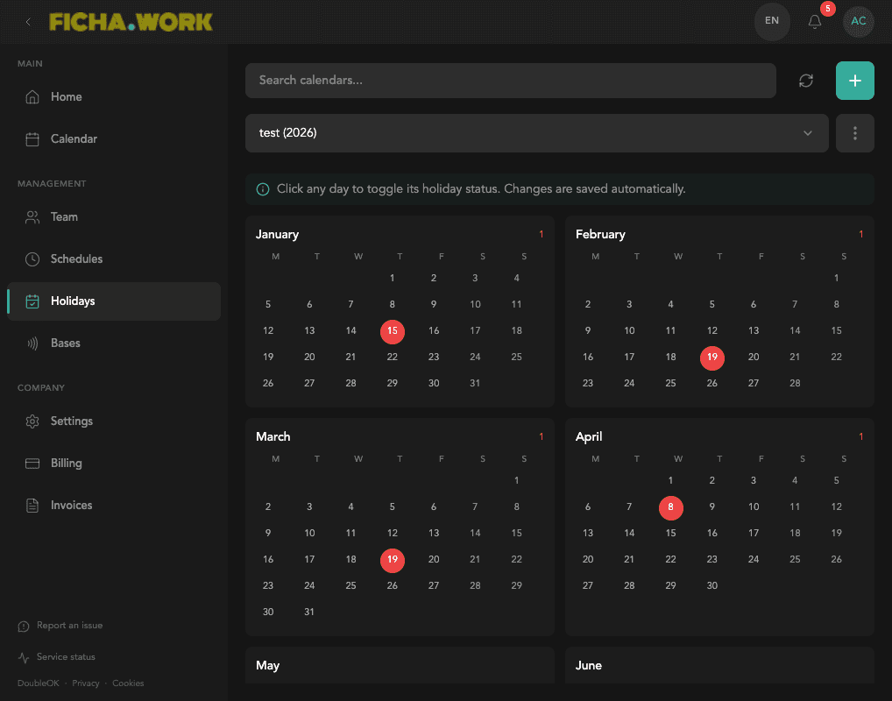The width and height of the screenshot is (892, 701).
Task: Click the Service status pulse icon
Action: [24, 657]
